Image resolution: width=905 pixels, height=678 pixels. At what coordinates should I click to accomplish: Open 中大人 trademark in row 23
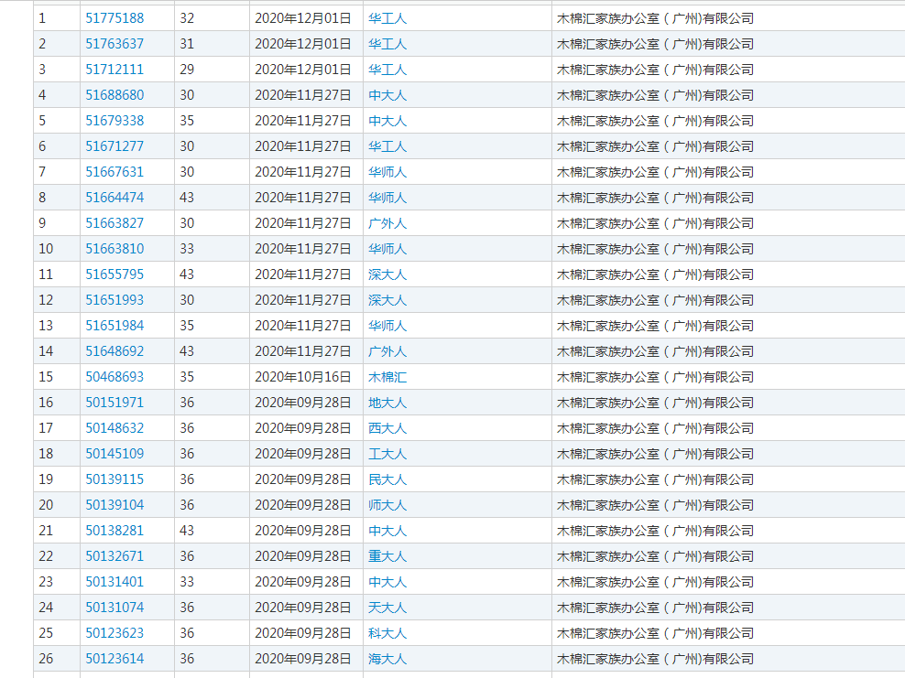(387, 582)
